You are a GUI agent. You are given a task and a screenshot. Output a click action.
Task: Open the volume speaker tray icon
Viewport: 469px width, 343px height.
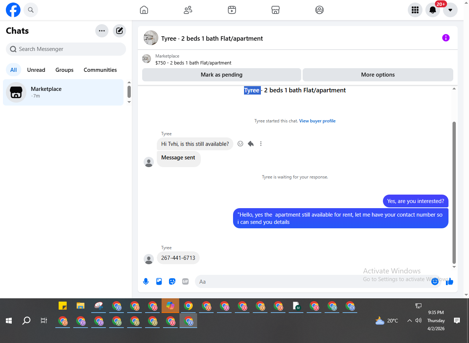tap(418, 321)
